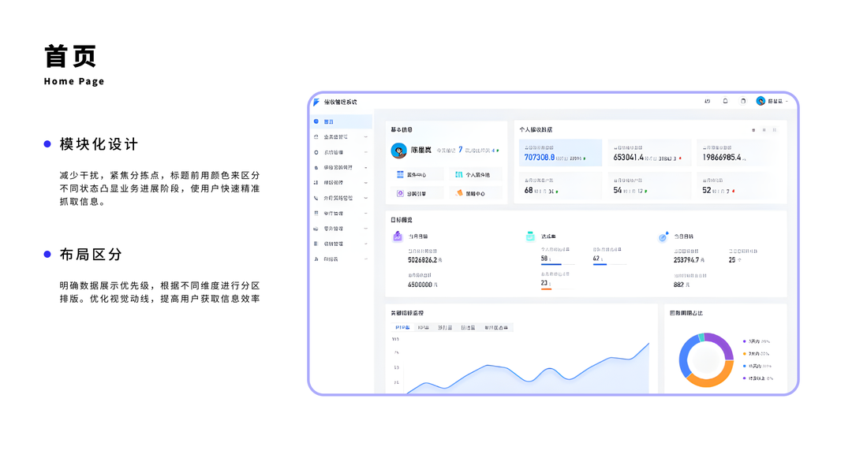Screen dimensions: 841x473
Task: Click the '模块化设计' heading
Action: pyautogui.click(x=99, y=144)
